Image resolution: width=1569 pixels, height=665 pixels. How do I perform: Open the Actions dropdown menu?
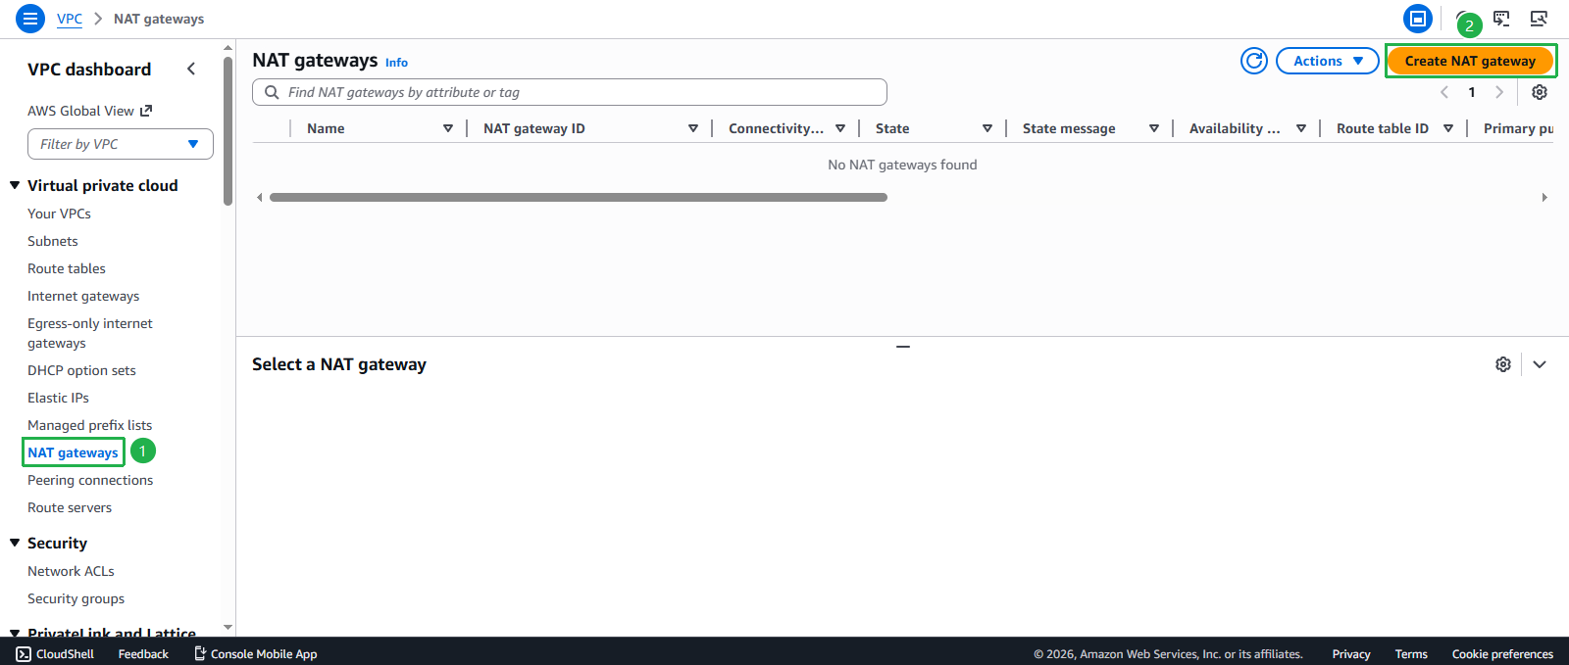(1328, 61)
